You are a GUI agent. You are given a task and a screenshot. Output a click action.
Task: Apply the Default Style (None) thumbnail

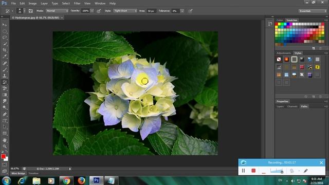[x=279, y=60]
